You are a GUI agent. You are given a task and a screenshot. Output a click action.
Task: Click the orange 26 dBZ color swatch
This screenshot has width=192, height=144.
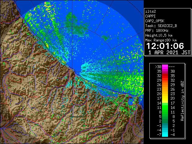click(x=165, y=85)
